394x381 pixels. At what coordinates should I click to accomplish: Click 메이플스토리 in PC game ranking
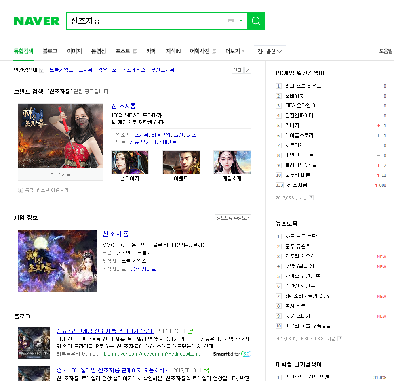pyautogui.click(x=299, y=136)
